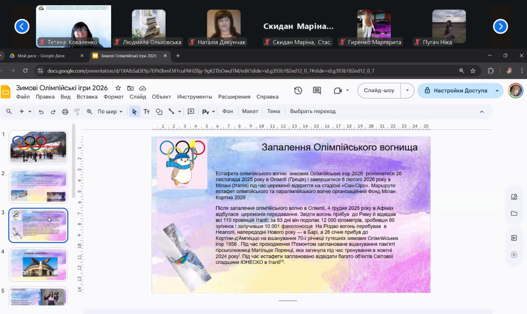The width and height of the screenshot is (527, 314).
Task: Open the По шир zoom dropdown
Action: [110, 111]
